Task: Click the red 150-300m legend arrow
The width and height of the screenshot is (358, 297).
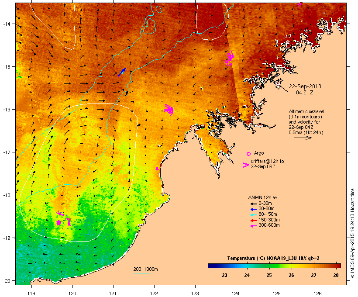Action: click(253, 221)
